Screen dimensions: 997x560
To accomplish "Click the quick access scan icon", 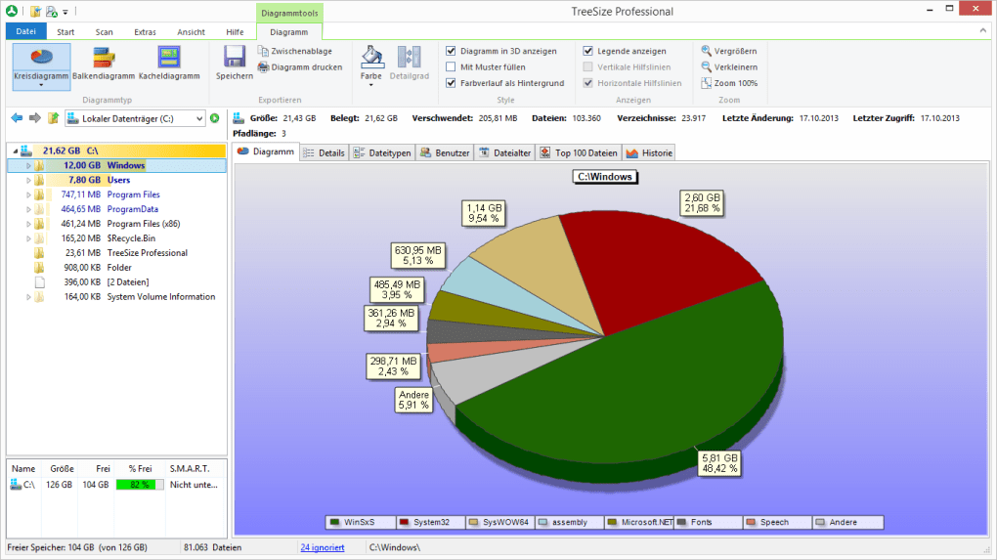I will click(52, 12).
